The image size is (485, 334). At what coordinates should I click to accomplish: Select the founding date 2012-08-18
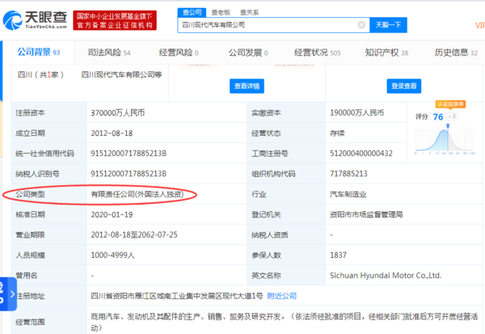(x=112, y=133)
